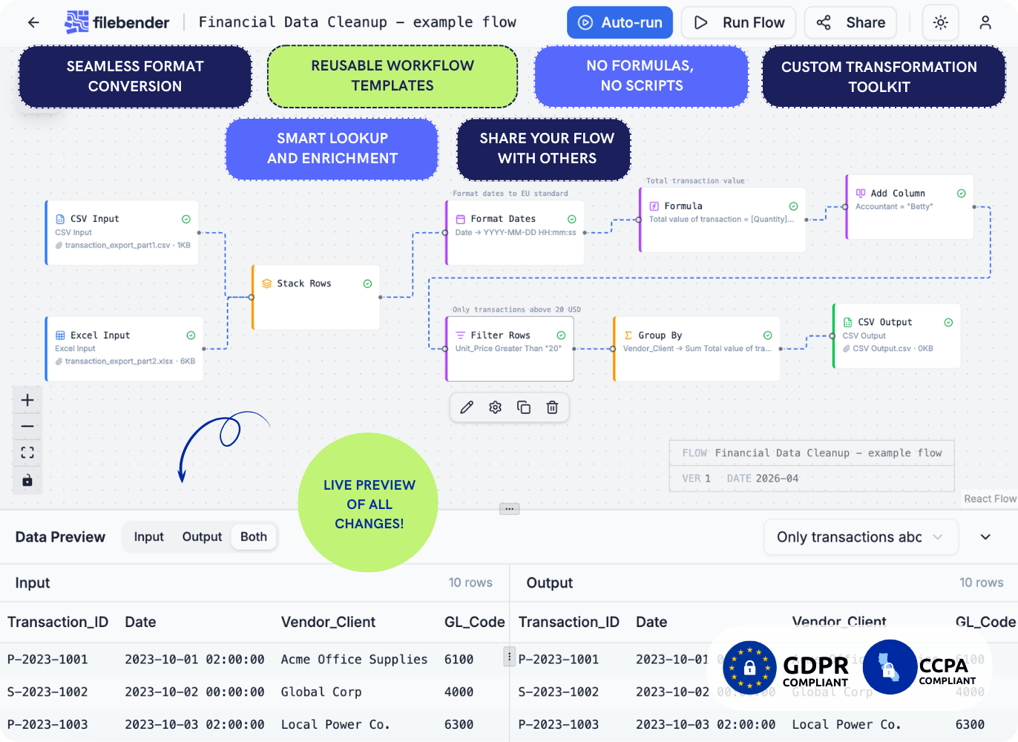Click the edit pencil icon on node toolbar

click(x=467, y=407)
